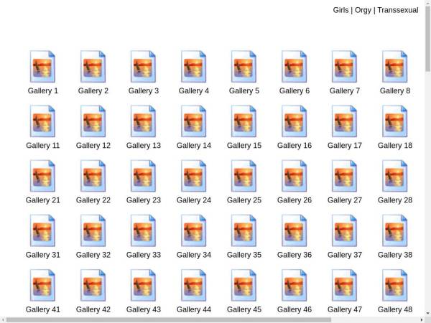
Task: Open the Gallery 5 image icon
Action: pos(244,67)
